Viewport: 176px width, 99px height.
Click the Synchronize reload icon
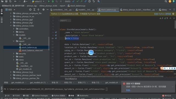10,1
